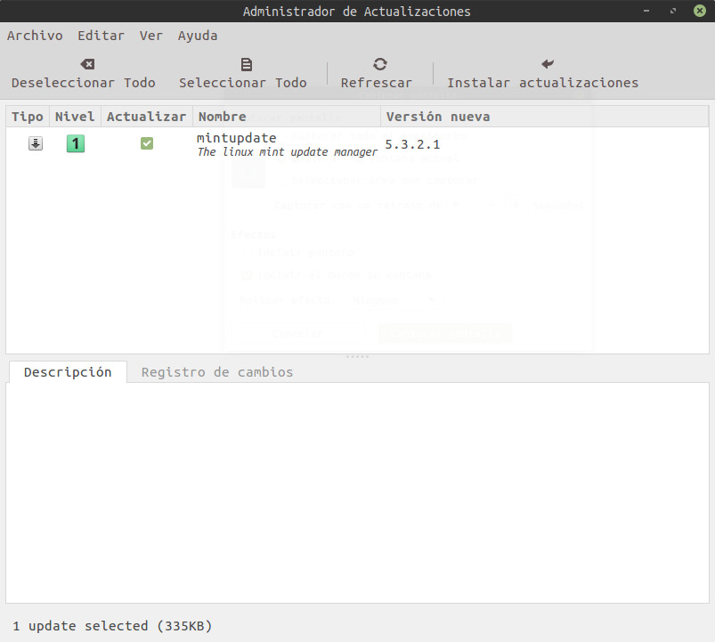715x642 pixels.
Task: Uncheck the mintupdate update checkbox
Action: pos(147,143)
